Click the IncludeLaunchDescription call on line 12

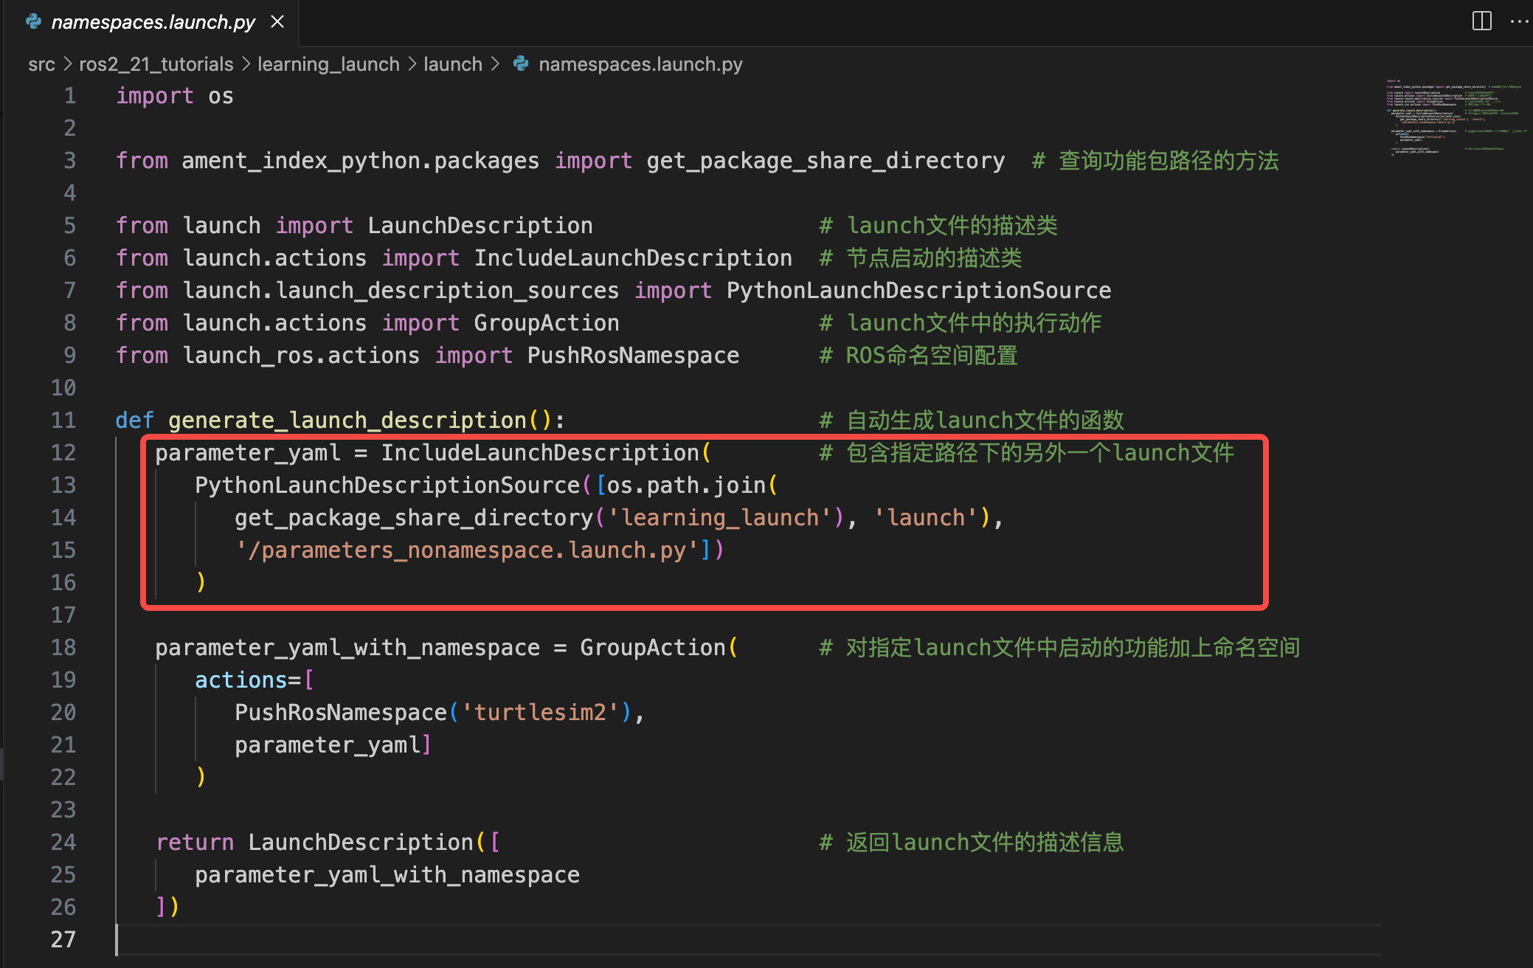(x=539, y=453)
